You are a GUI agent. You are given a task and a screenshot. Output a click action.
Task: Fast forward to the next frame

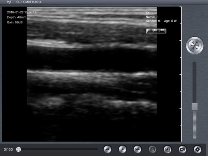[x=137, y=149]
